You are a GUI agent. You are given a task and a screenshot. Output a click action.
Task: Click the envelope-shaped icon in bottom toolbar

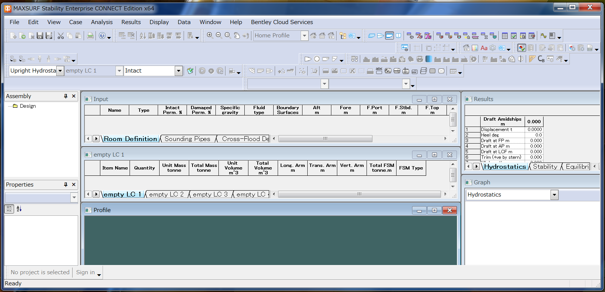pyautogui.click(x=441, y=71)
